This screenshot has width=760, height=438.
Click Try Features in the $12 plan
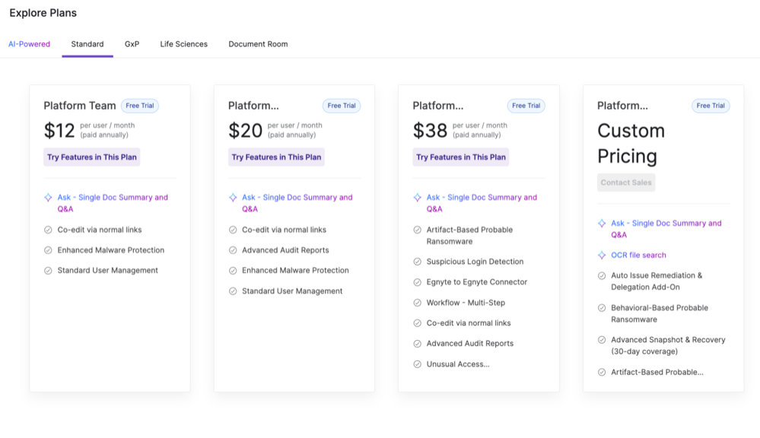(92, 157)
